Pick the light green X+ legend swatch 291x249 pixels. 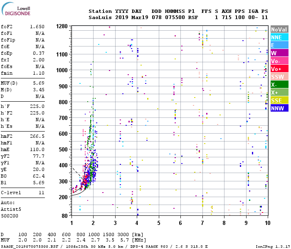(x=279, y=93)
